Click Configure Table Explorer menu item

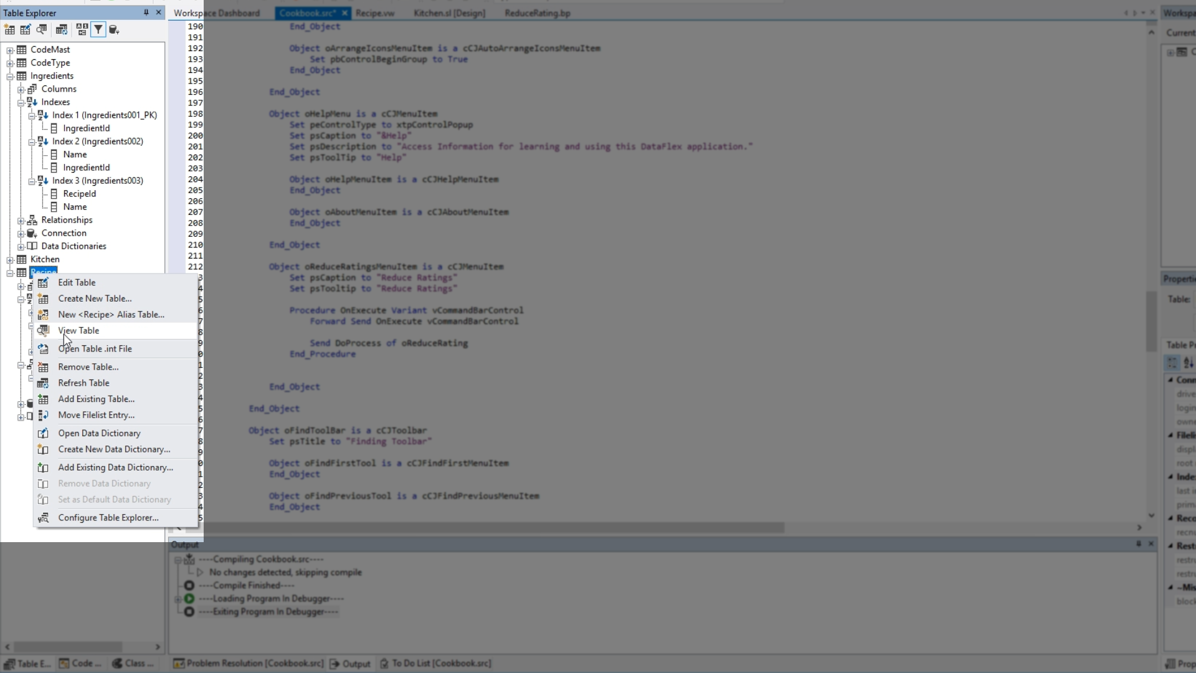click(108, 517)
